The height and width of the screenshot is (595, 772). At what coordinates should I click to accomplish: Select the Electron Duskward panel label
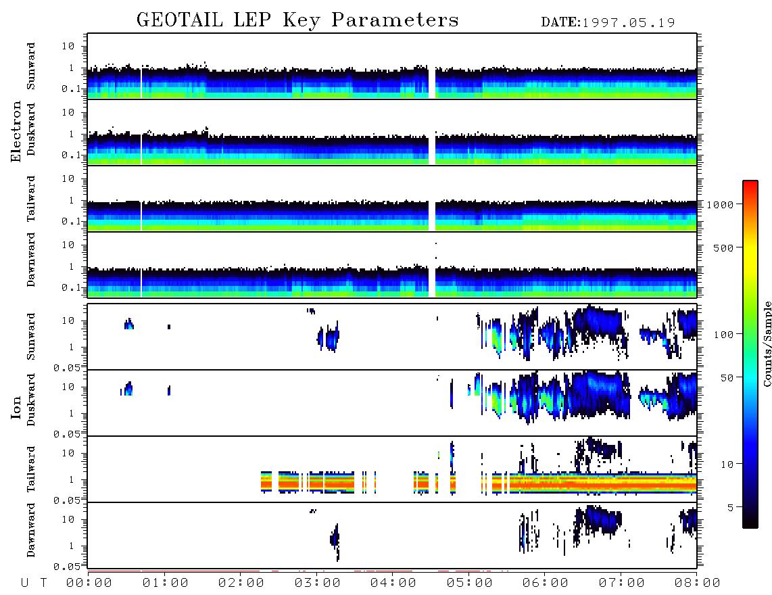tap(31, 130)
